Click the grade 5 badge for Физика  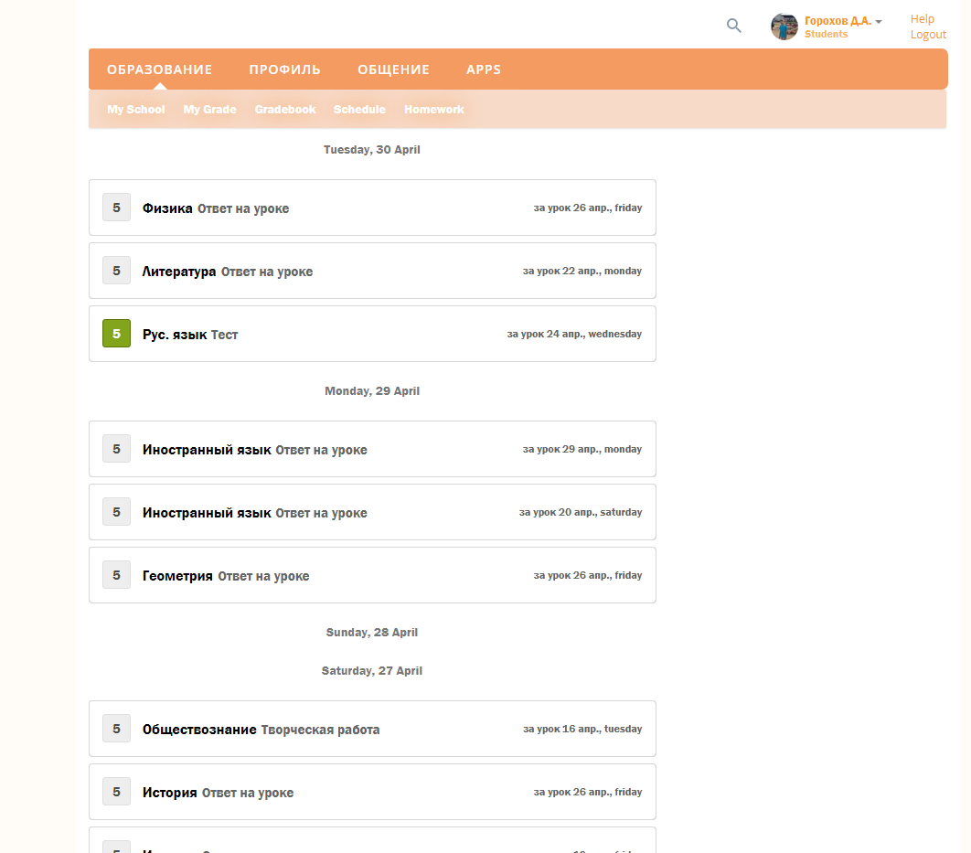click(116, 208)
